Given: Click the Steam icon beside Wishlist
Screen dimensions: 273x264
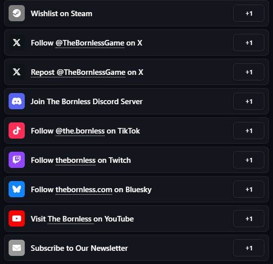Looking at the screenshot, I should 17,13.
